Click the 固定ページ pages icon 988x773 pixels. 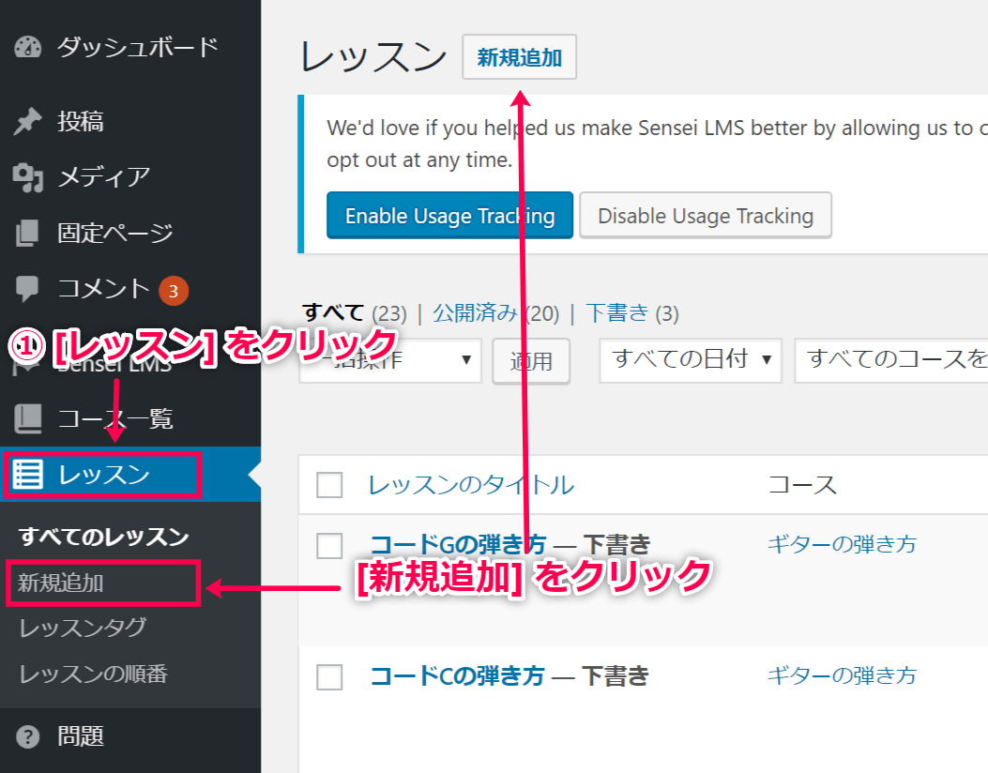coord(28,233)
